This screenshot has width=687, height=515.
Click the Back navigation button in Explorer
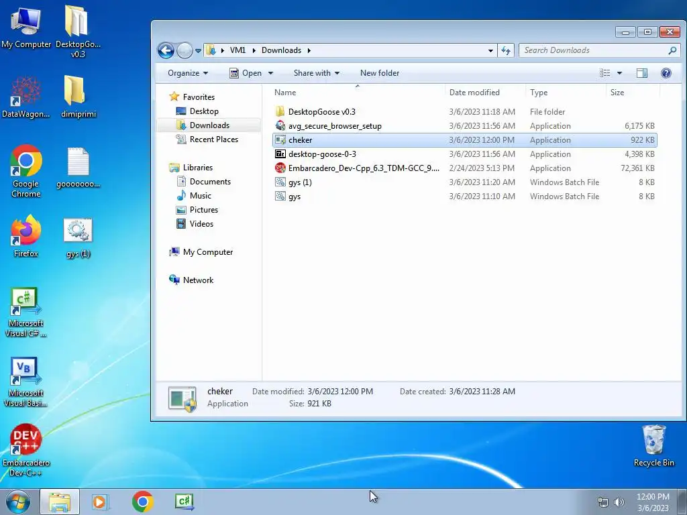pos(166,51)
